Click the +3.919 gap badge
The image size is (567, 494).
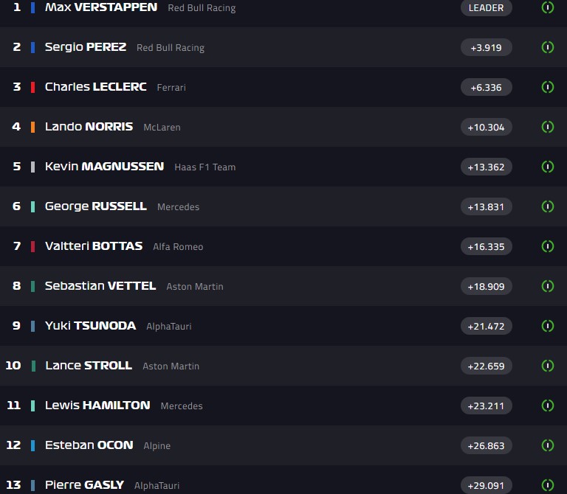coord(486,47)
